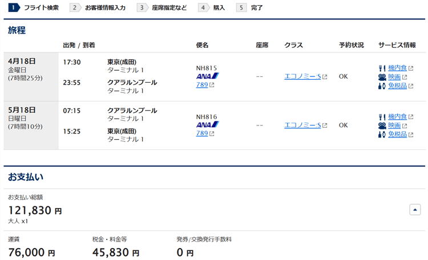Open the エコノミーS class link for NH816
This screenshot has width=428, height=260.
[x=302, y=125]
